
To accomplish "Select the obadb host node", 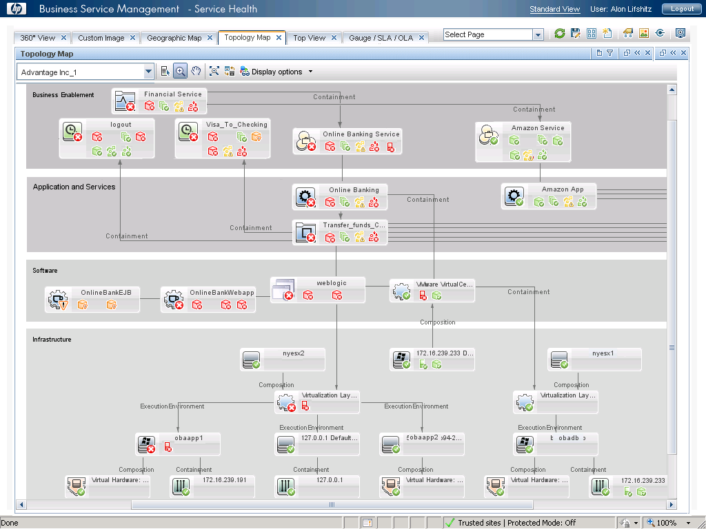I will (555, 444).
